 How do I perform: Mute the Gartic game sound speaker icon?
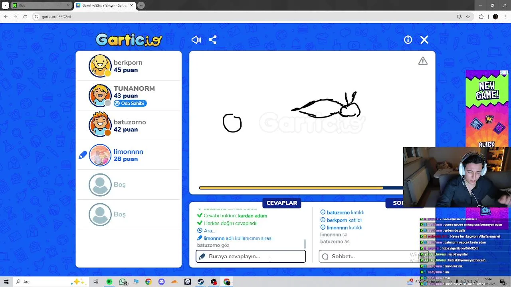(196, 40)
